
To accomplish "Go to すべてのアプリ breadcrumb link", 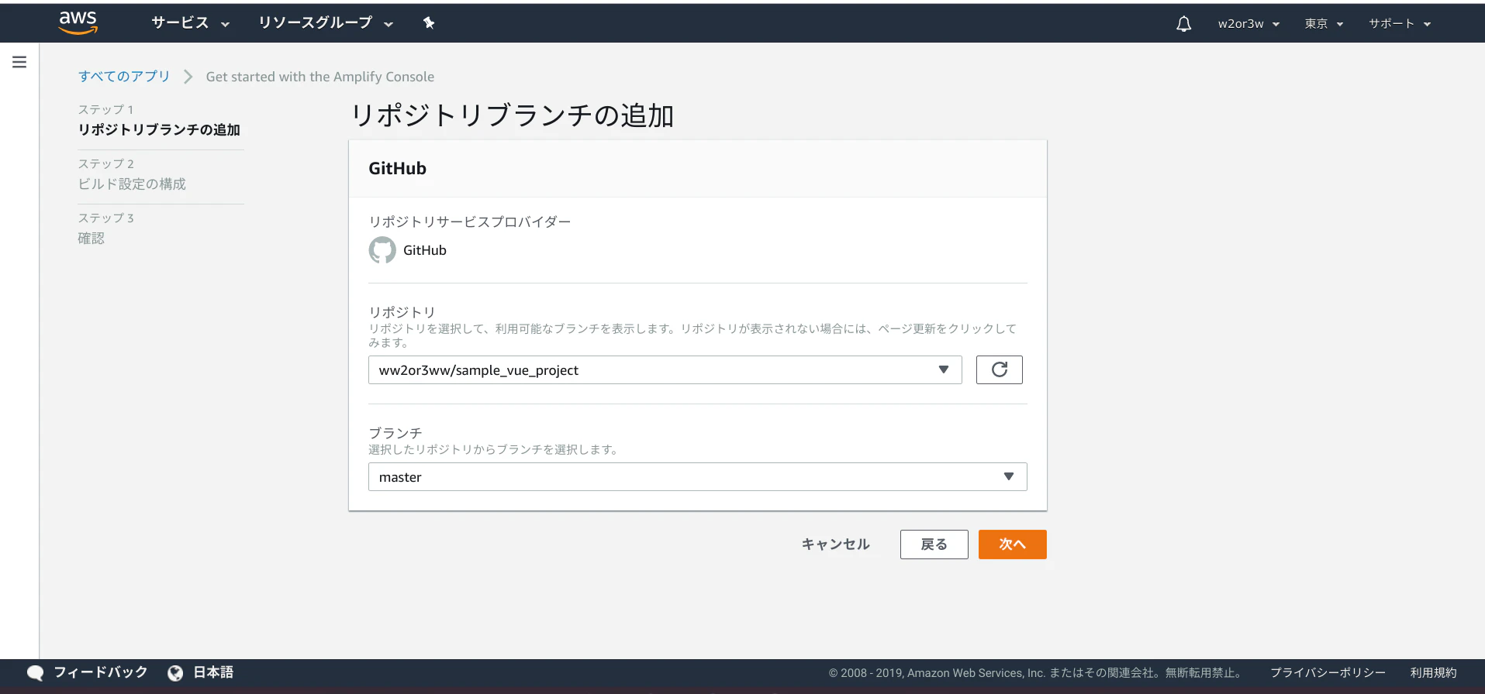I will click(124, 77).
